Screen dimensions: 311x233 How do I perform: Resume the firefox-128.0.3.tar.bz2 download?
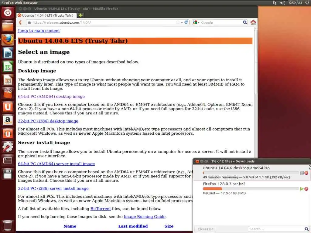pyautogui.click(x=302, y=189)
